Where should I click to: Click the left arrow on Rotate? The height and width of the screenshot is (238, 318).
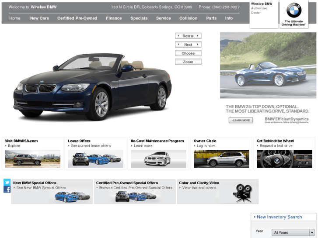178,36
